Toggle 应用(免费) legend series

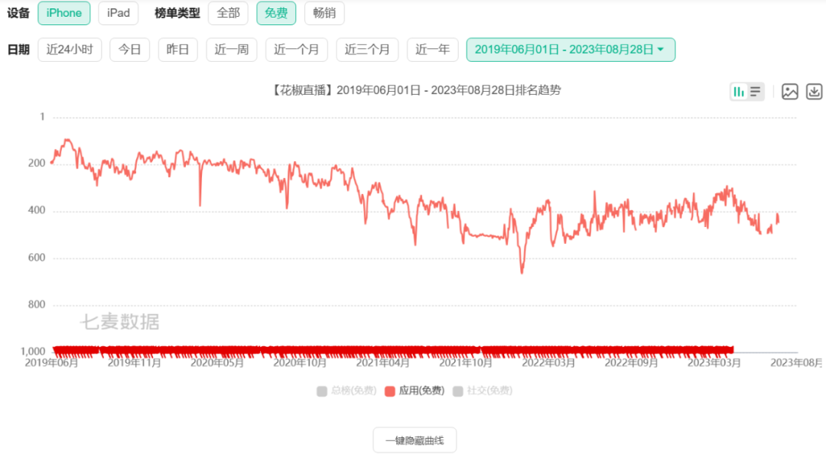[x=415, y=391]
